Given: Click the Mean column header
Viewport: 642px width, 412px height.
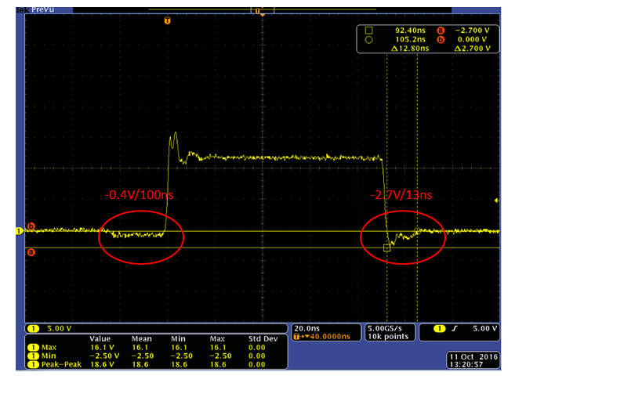Looking at the screenshot, I should click(142, 339).
